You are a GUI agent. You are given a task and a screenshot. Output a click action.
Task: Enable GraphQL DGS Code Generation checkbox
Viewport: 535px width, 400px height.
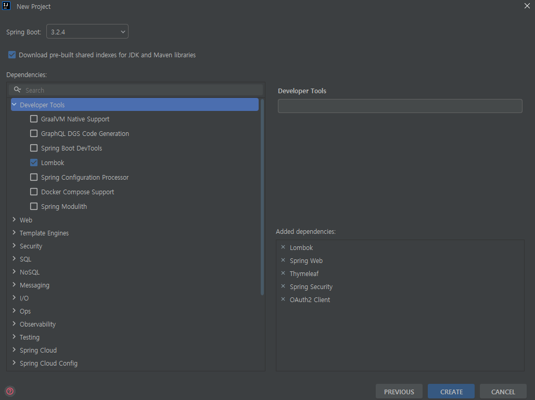click(34, 133)
